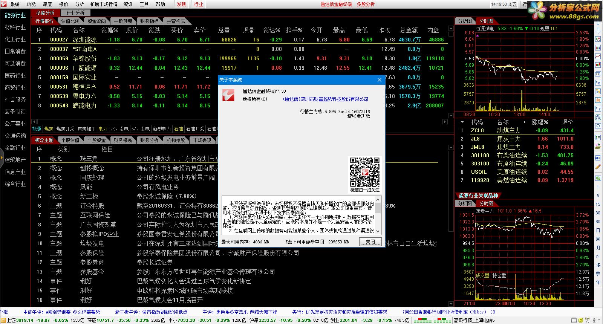The image size is (603, 324).
Task: Expand the triangle beside 代码 in right list
Action: [462, 122]
